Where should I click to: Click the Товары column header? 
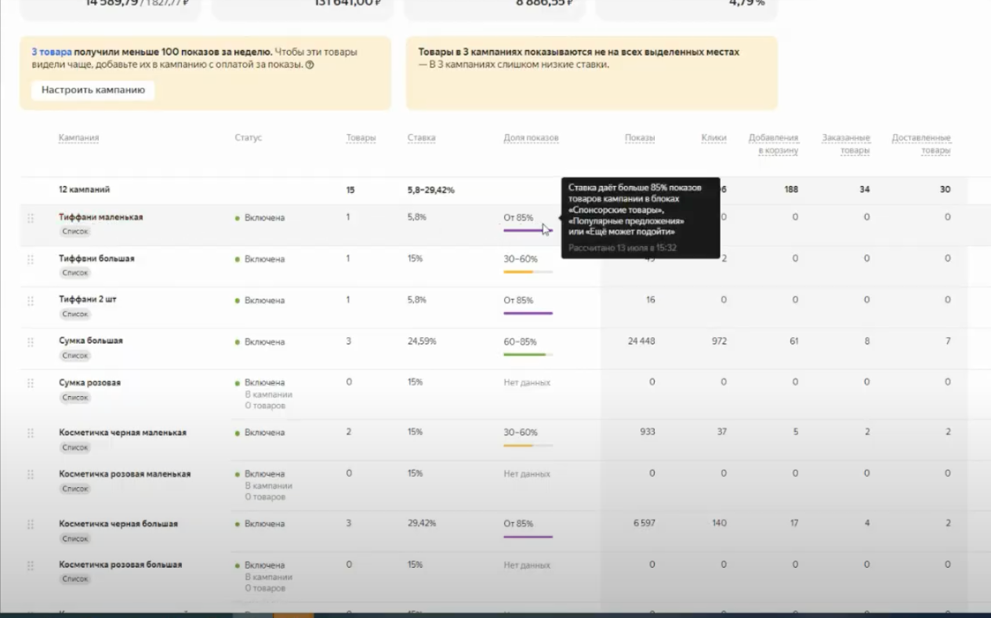[361, 138]
